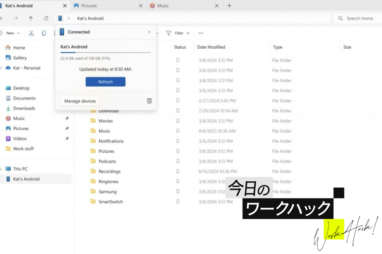
Task: Add a new tab with plus button
Action: tap(229, 6)
